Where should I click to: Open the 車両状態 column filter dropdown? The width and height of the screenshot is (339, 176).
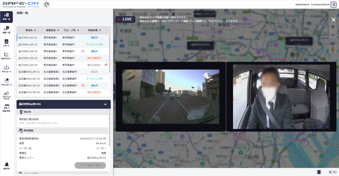coord(94,30)
